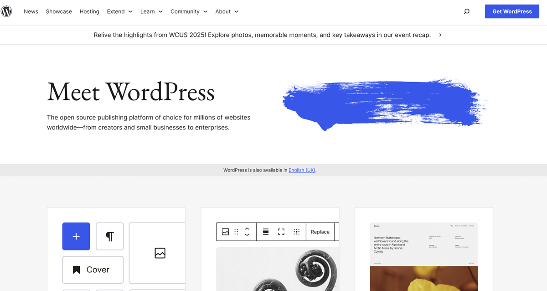
Task: Expand the Community dropdown menu
Action: pyautogui.click(x=185, y=11)
